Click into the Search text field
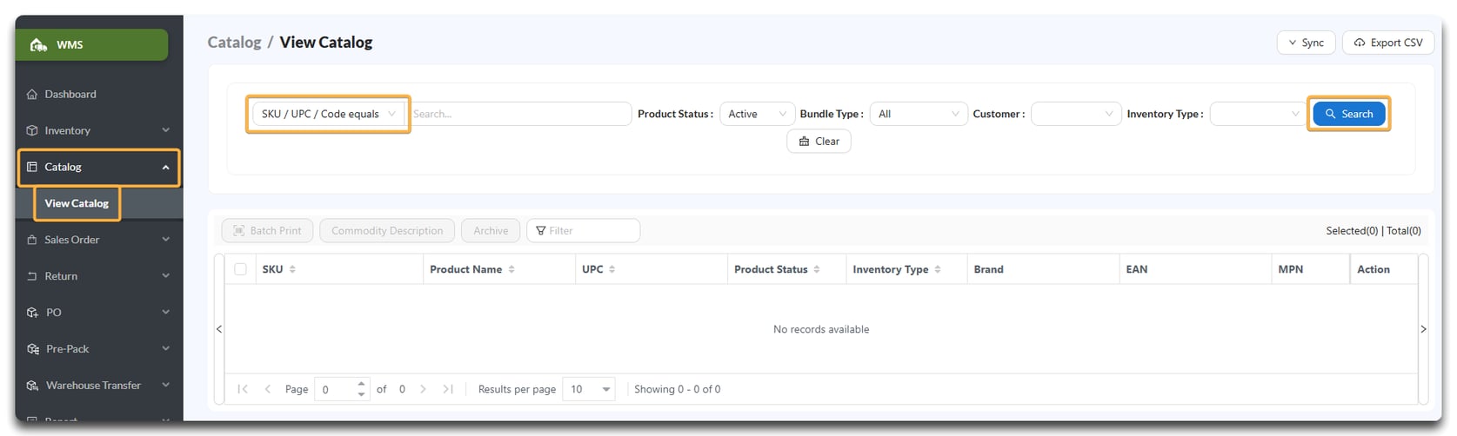Image resolution: width=1457 pixels, height=436 pixels. pyautogui.click(x=519, y=114)
